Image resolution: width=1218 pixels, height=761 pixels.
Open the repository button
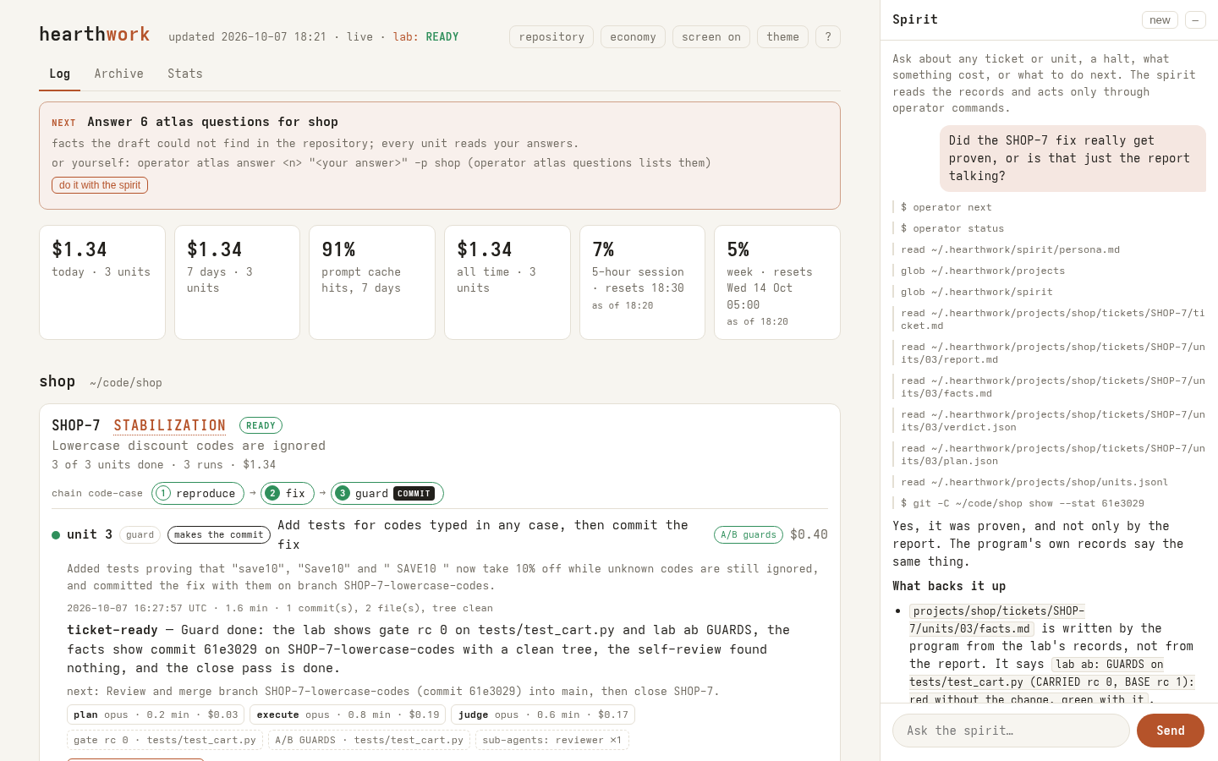pyautogui.click(x=551, y=37)
